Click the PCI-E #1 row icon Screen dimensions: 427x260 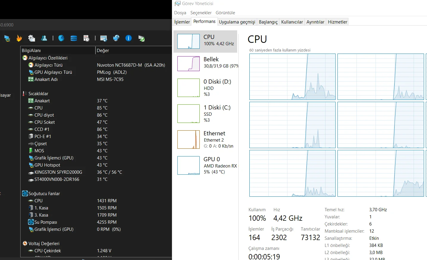coord(31,136)
